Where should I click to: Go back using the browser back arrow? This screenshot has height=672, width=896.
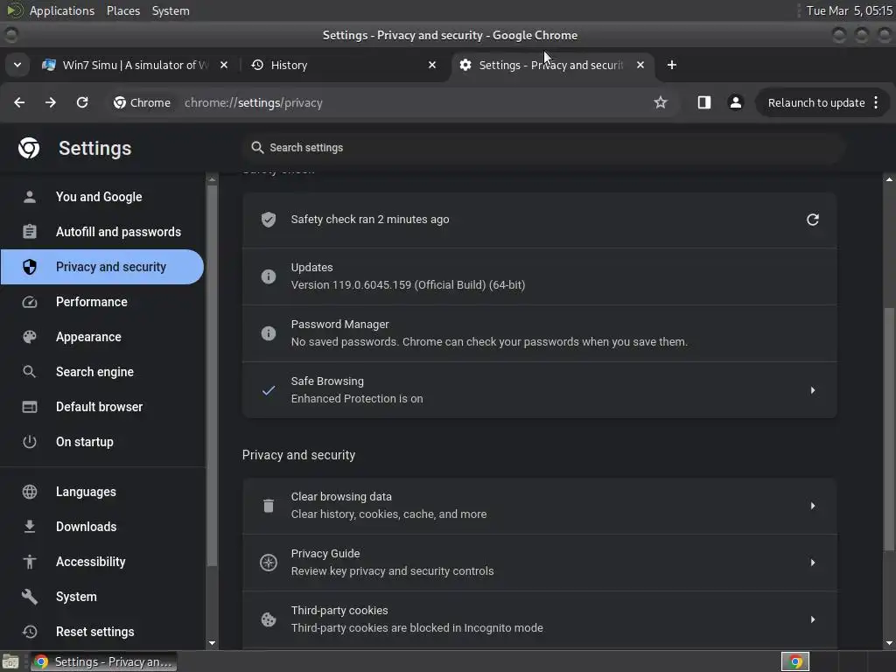coord(19,102)
